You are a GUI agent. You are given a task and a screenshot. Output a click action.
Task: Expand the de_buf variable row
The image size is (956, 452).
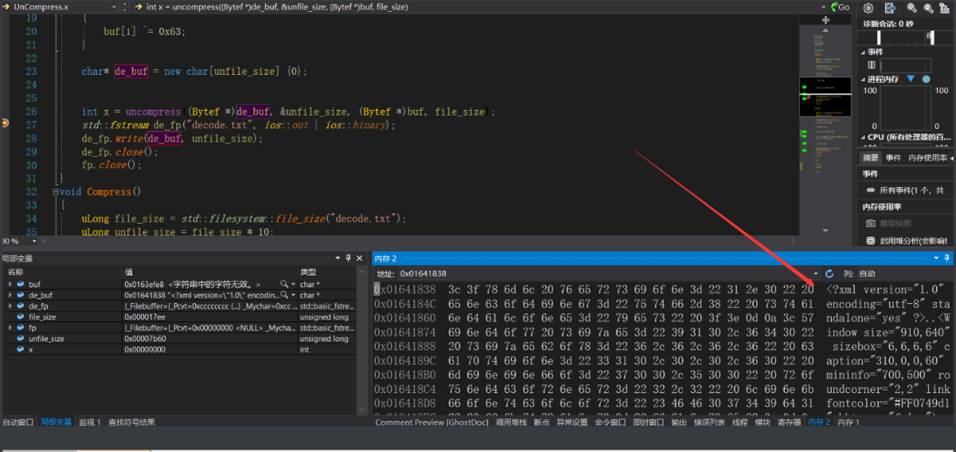[10, 295]
